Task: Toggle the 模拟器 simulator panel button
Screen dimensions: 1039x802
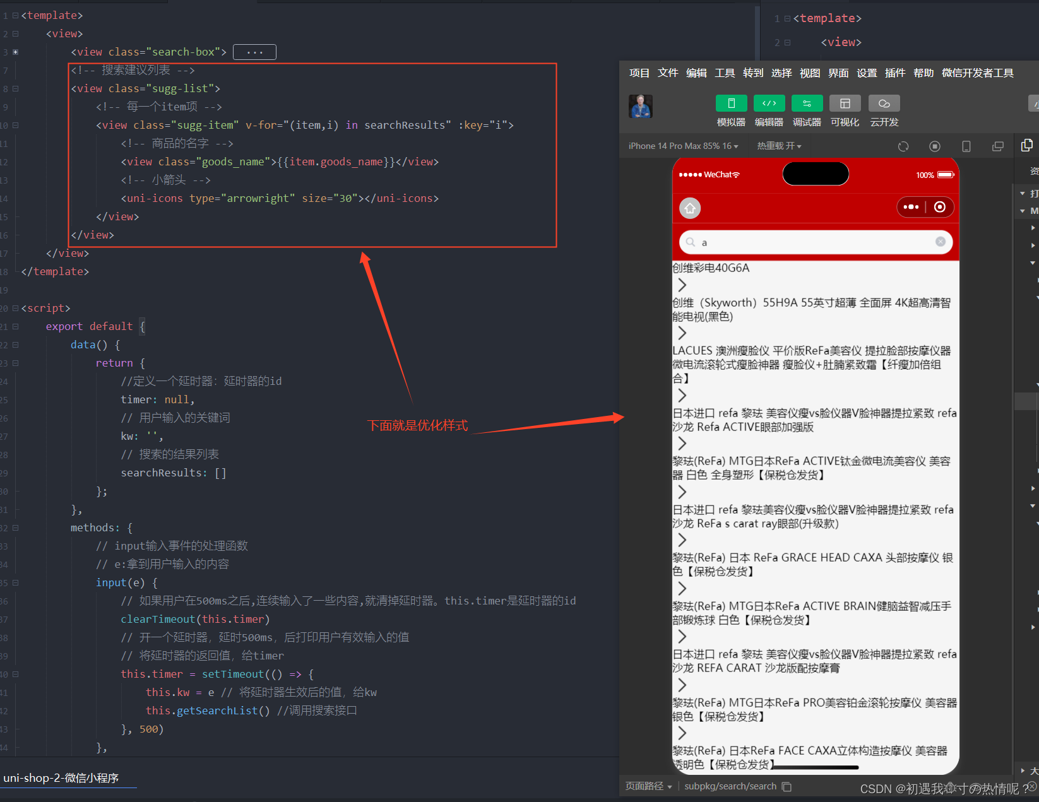Action: tap(731, 103)
